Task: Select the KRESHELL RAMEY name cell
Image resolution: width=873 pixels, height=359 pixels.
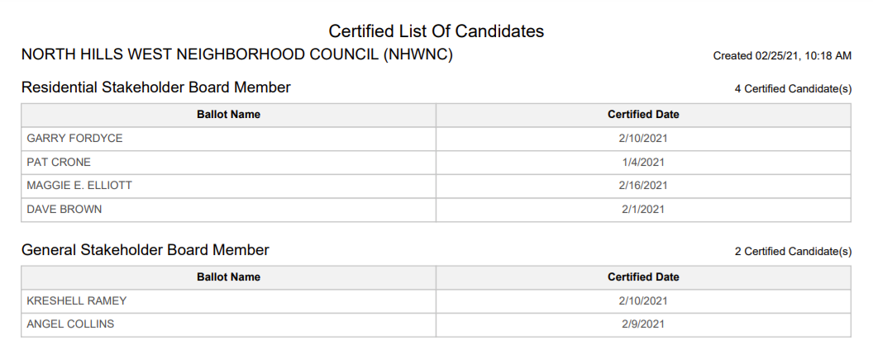Action: [229, 301]
